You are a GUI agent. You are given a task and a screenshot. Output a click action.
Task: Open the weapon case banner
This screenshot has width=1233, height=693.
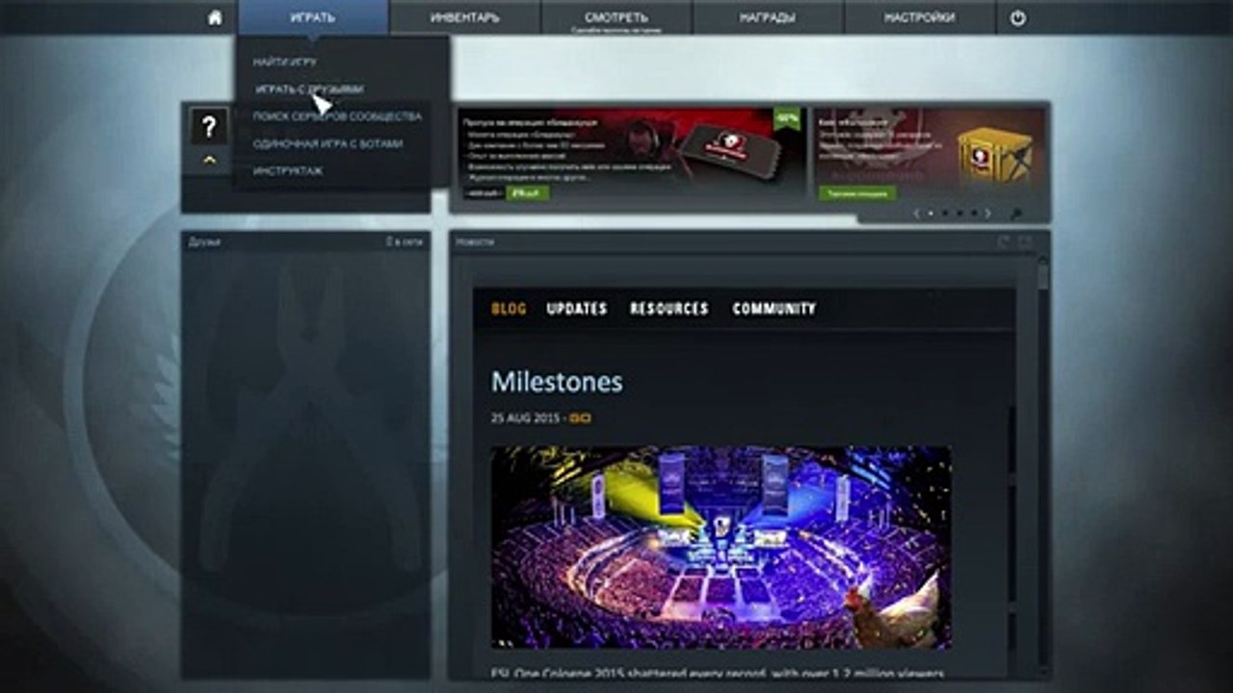pyautogui.click(x=930, y=154)
